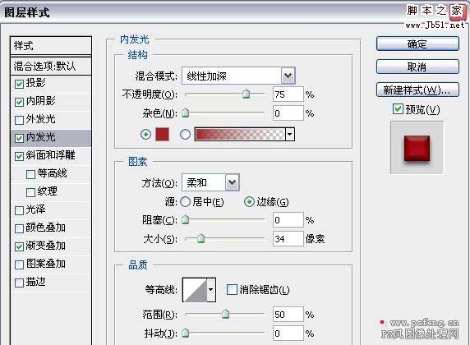
Task: Open the 混合模式 dropdown showing 线性加深
Action: [x=238, y=76]
